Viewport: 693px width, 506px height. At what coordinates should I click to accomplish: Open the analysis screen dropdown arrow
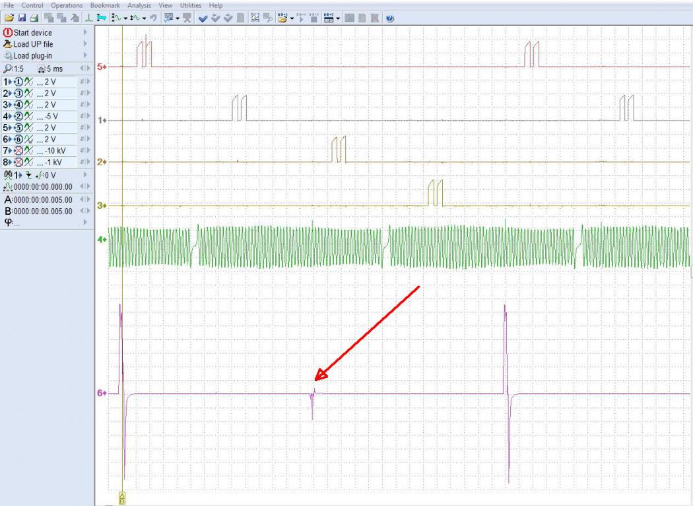point(178,18)
